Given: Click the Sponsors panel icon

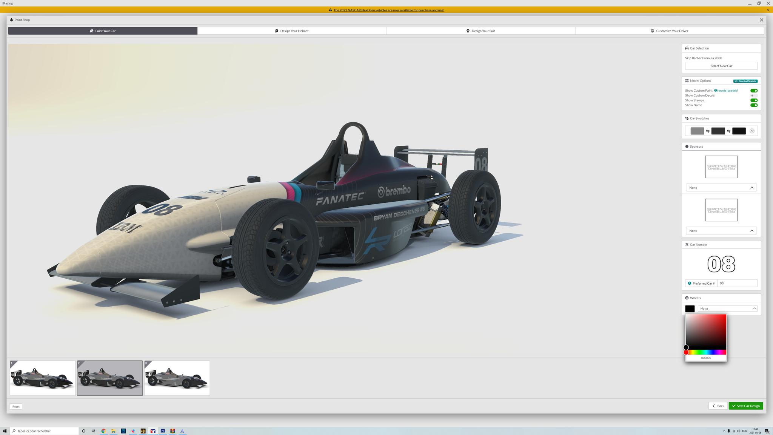Looking at the screenshot, I should pyautogui.click(x=687, y=146).
